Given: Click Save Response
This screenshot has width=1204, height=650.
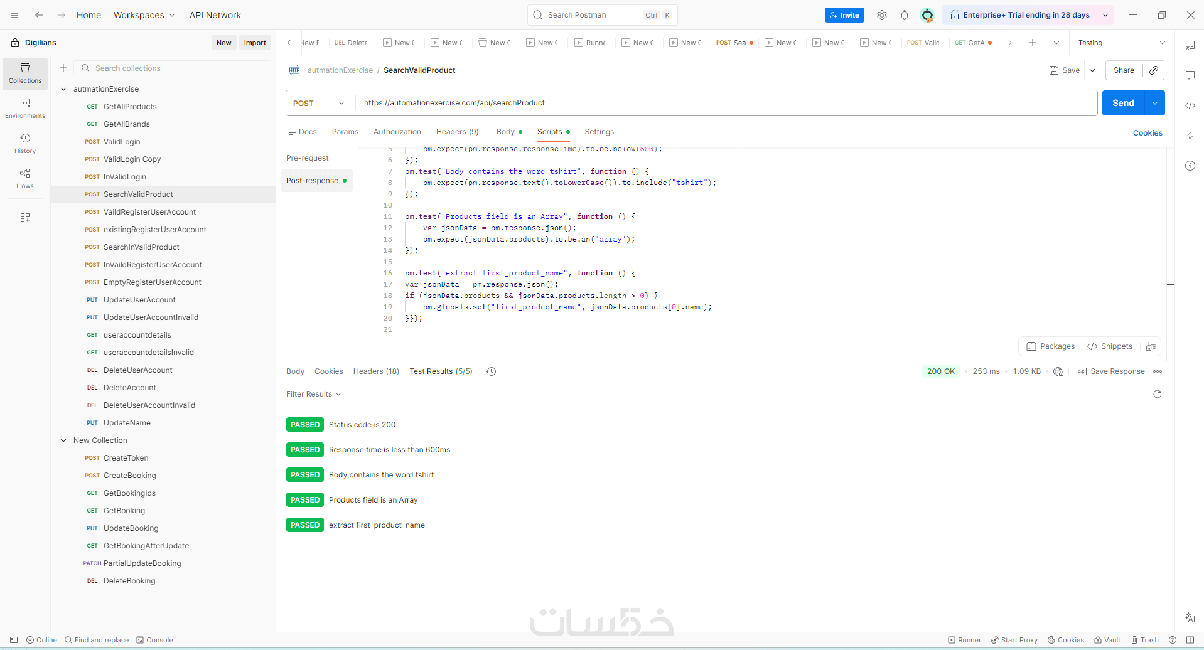Looking at the screenshot, I should point(1110,371).
